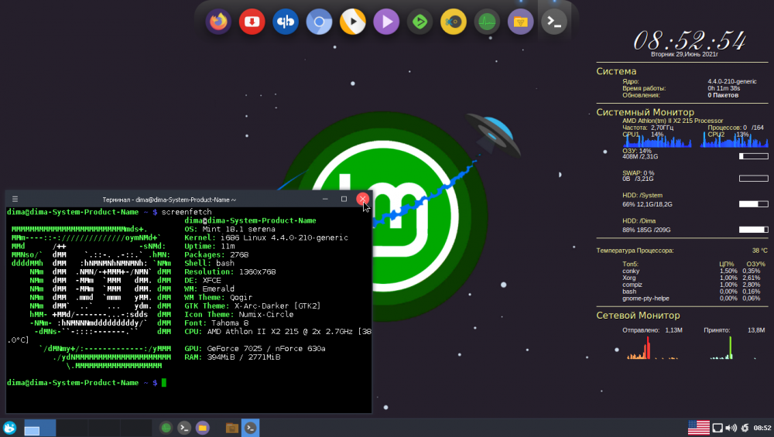Open qBittorrent from the dock

click(x=286, y=22)
